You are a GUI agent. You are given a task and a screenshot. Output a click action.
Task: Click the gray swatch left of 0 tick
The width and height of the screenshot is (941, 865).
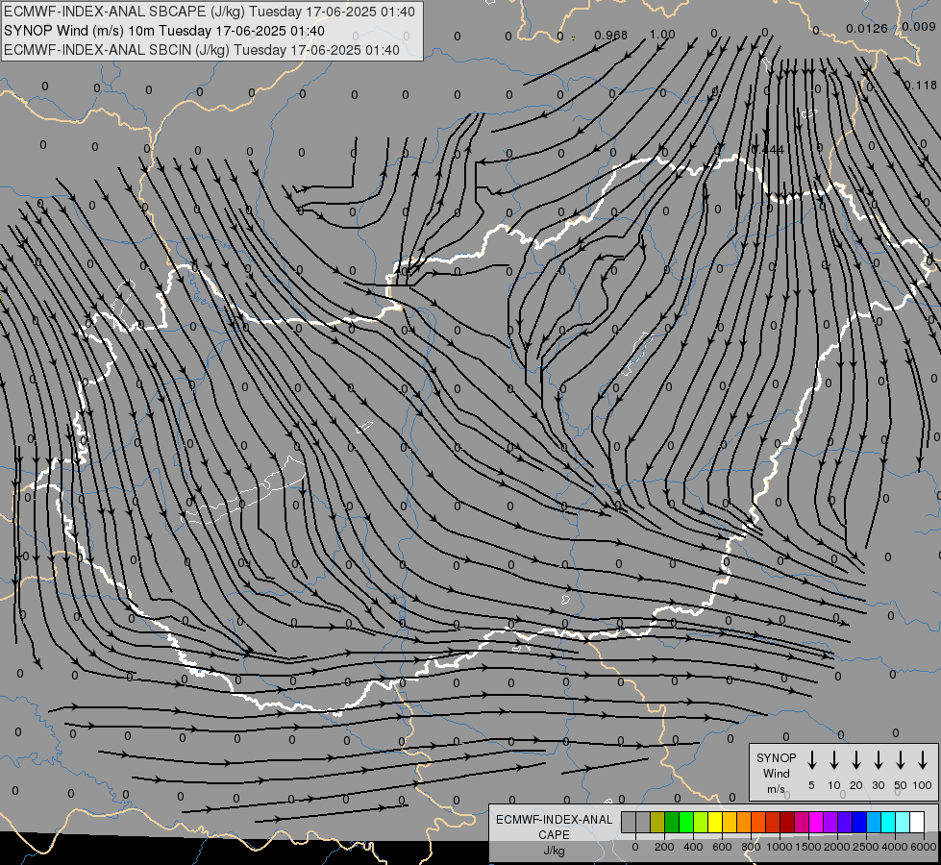pyautogui.click(x=629, y=822)
